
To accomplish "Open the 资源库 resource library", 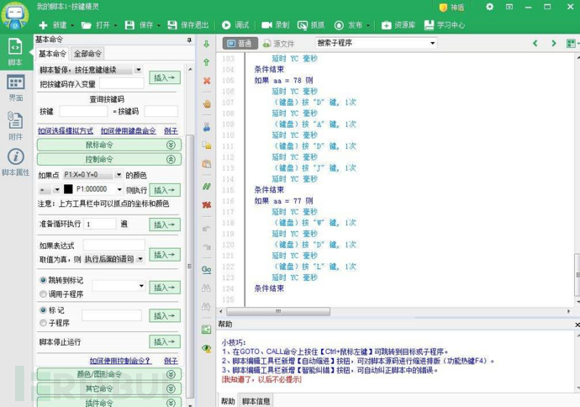I will (398, 25).
